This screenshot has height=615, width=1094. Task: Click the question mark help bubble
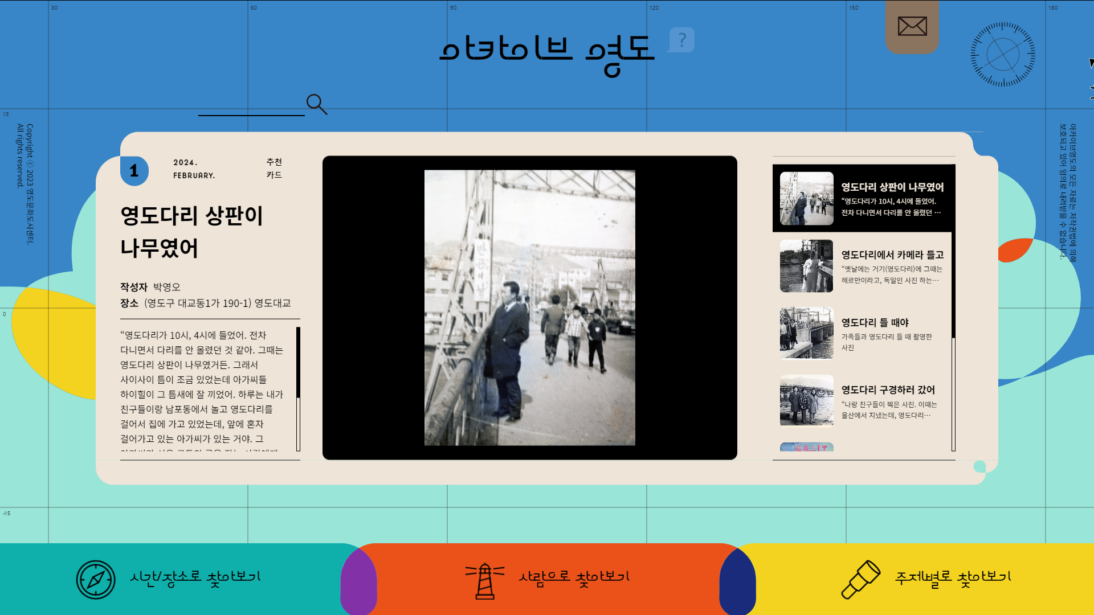click(681, 40)
